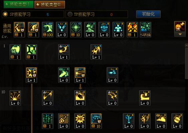Expand character portrait dropdown arrow
The width and height of the screenshot is (188, 133).
pos(180,34)
